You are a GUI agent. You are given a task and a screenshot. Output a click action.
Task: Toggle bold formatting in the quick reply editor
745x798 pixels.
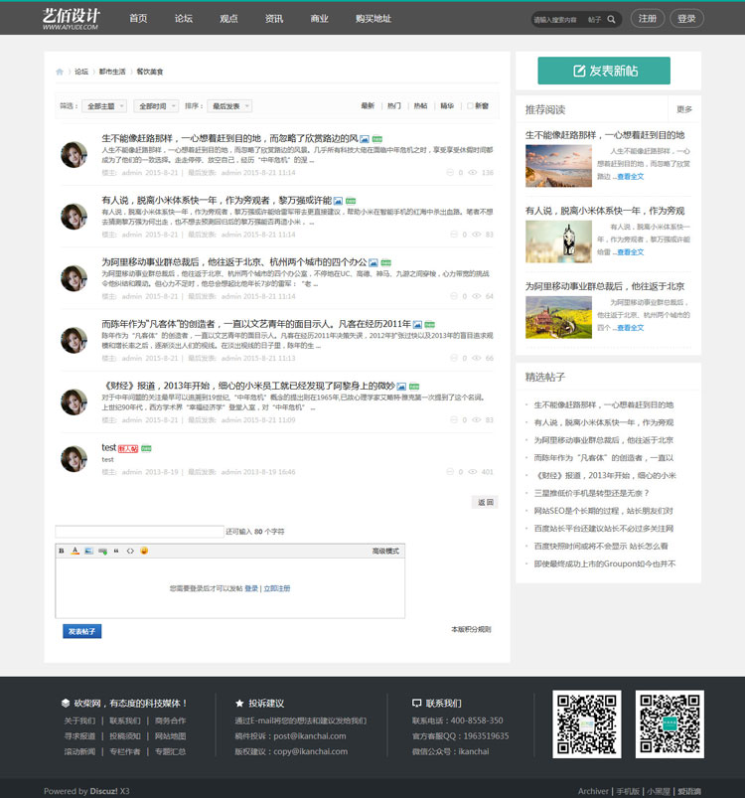pyautogui.click(x=62, y=551)
